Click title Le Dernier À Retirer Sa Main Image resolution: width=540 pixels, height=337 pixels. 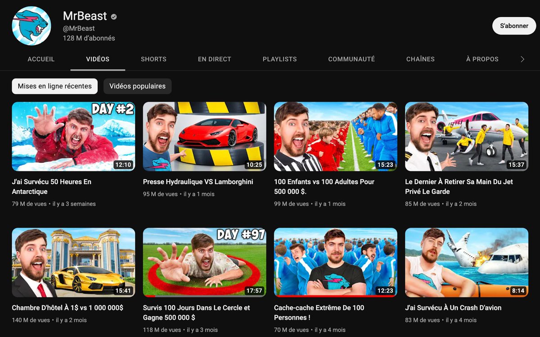(459, 186)
